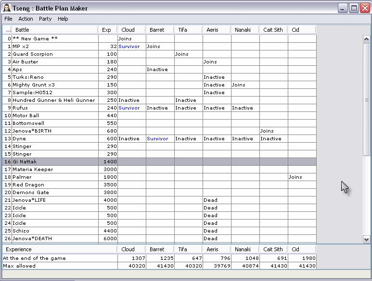Click the Tifa column header in battle table
Viewport: 372px width, 281px height.
188,30
